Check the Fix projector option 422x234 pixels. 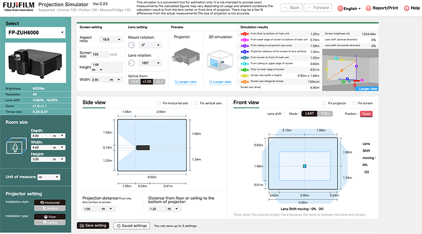tap(324, 104)
